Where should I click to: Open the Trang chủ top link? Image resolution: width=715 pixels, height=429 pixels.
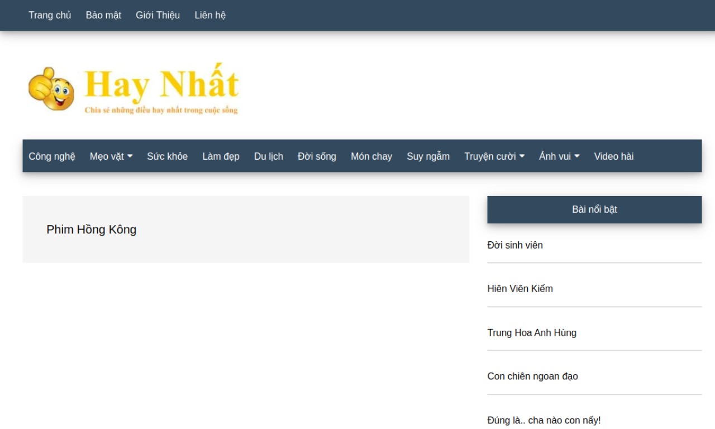point(50,15)
